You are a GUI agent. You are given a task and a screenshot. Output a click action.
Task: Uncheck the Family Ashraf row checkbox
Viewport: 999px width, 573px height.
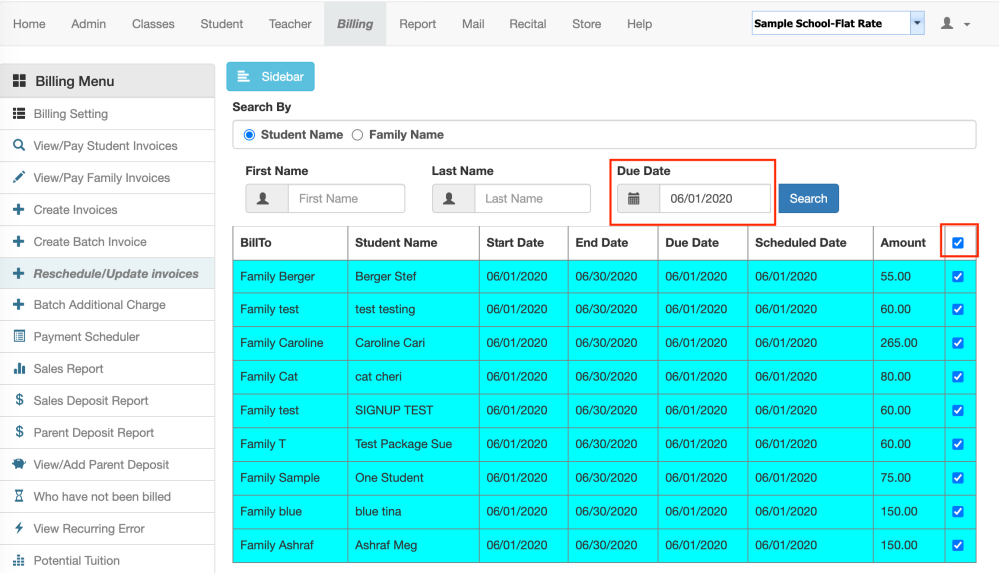point(958,545)
